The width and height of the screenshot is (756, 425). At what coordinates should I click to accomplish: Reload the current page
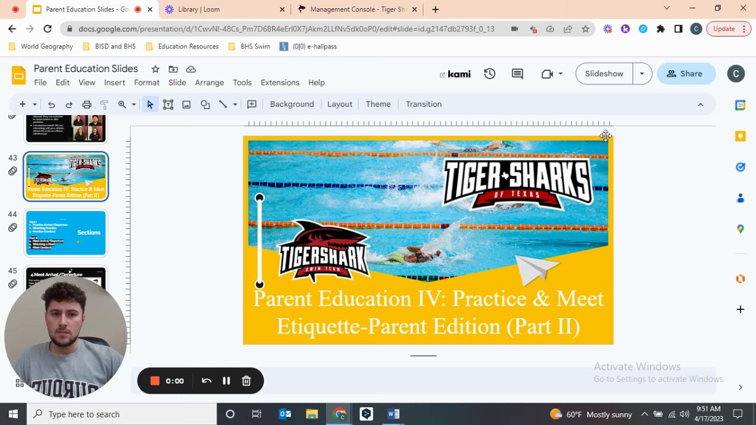[x=47, y=29]
